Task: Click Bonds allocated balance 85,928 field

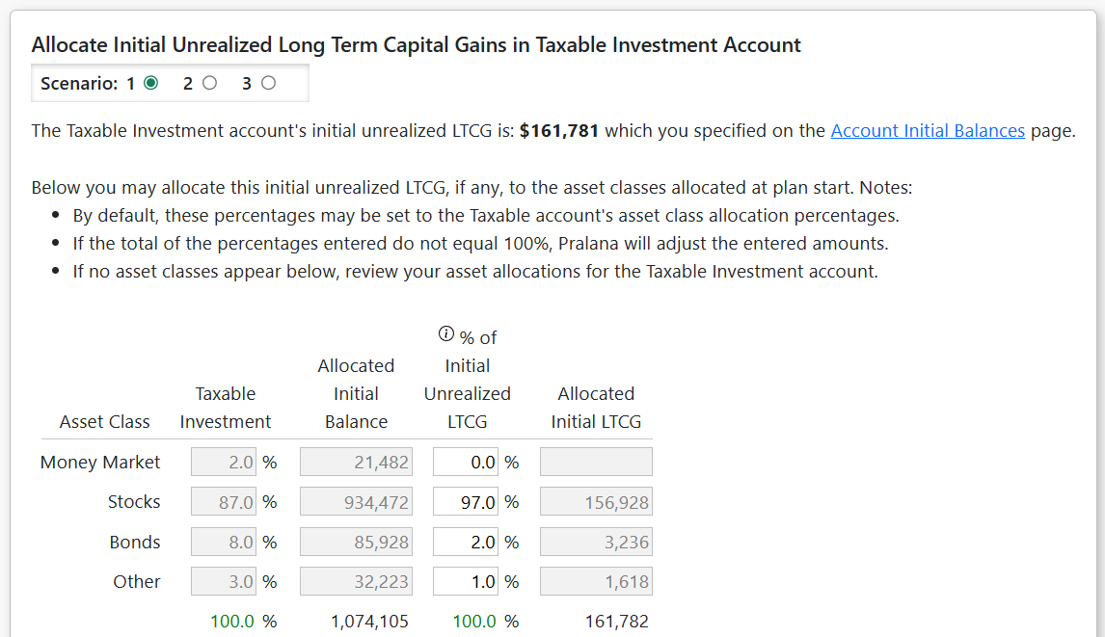Action: [356, 543]
